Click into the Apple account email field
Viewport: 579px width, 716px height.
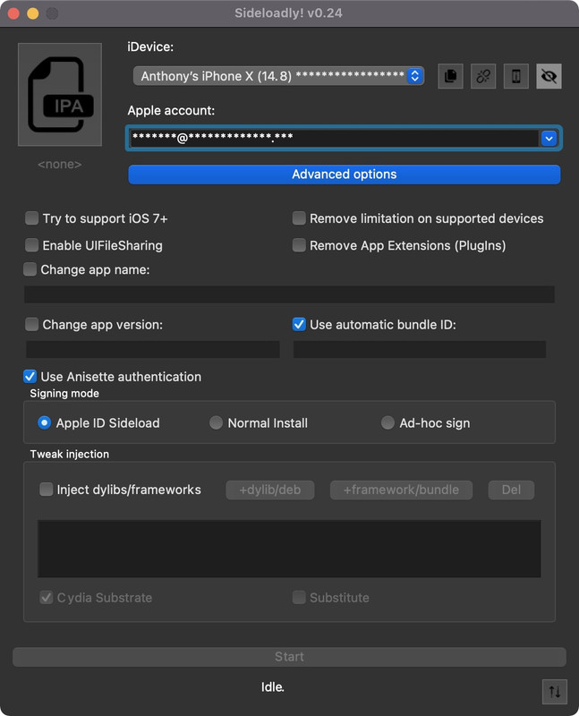point(334,138)
